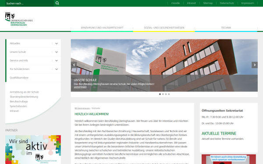Select the second slider dot

tap(163, 94)
